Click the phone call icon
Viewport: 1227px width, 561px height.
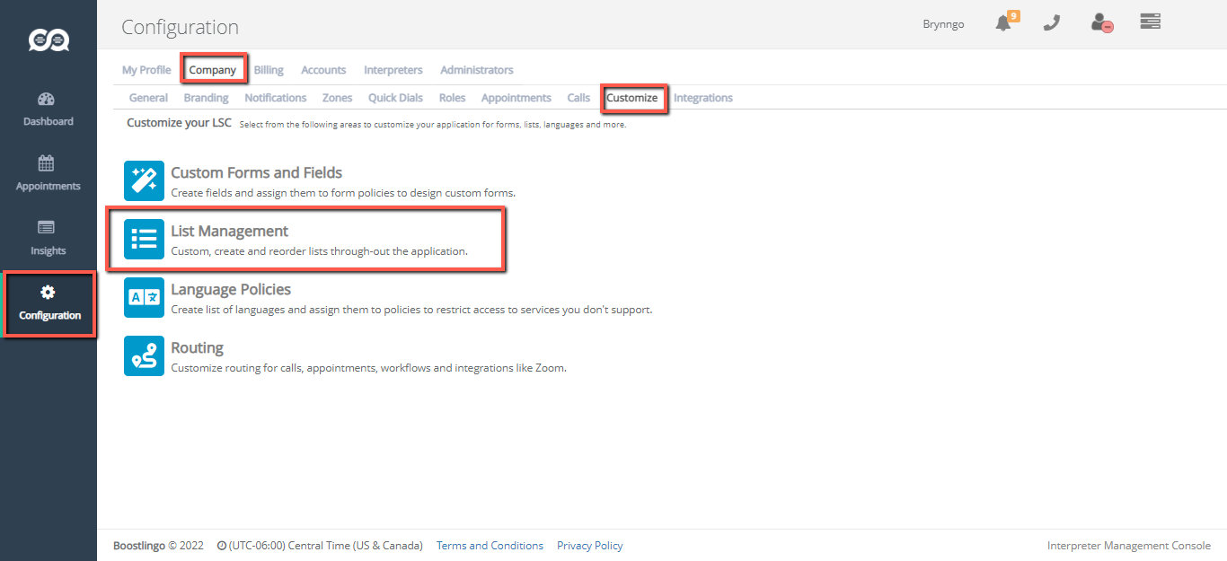pyautogui.click(x=1051, y=23)
